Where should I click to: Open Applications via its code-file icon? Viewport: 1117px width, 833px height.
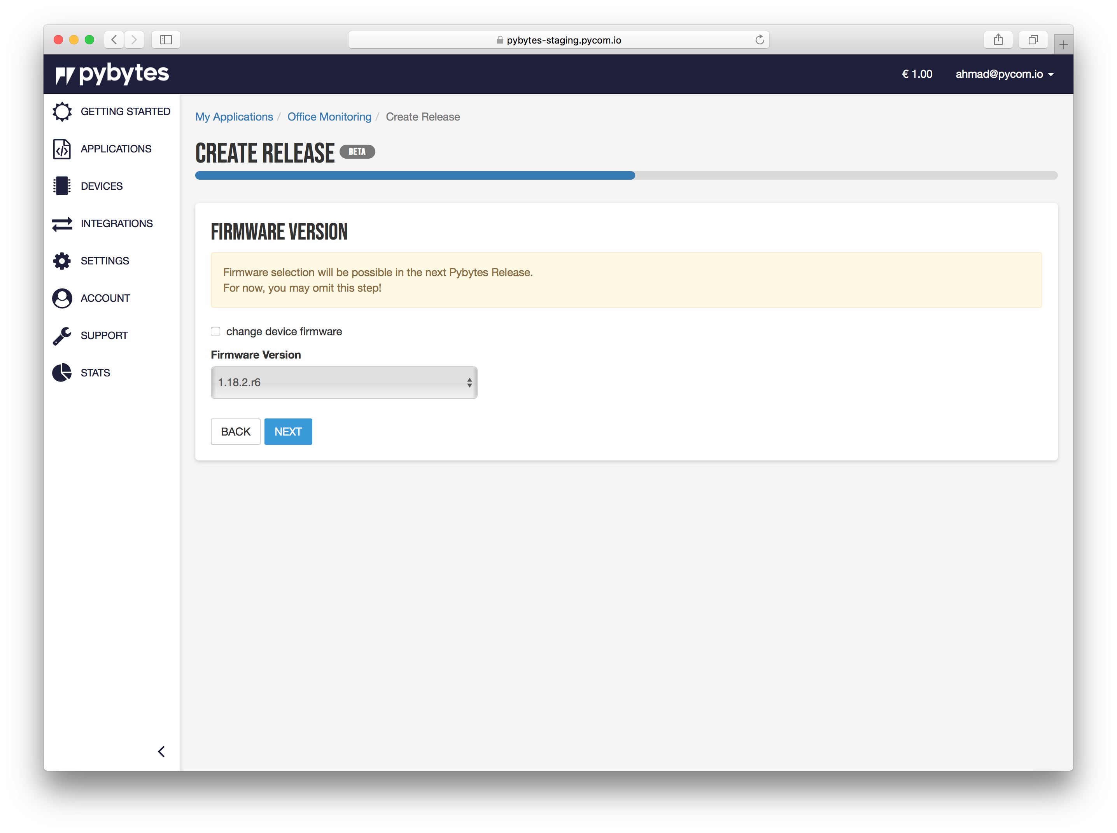click(x=62, y=149)
